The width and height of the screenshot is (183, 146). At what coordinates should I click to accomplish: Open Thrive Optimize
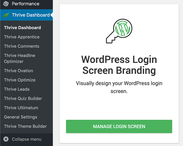[x=20, y=80]
